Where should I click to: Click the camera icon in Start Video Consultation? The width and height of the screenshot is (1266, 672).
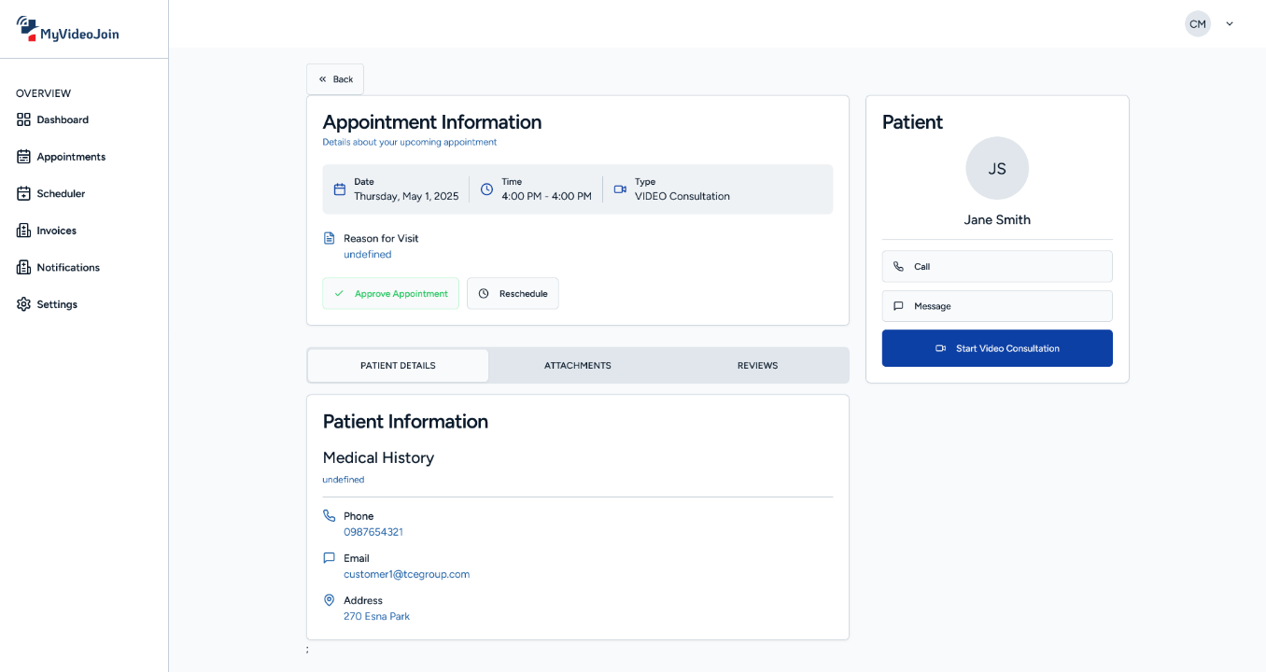[940, 348]
